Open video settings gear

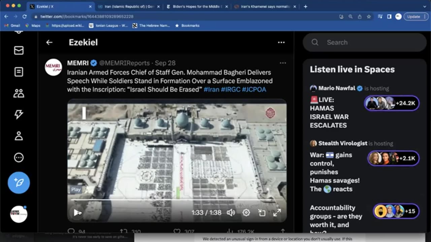pos(246,212)
